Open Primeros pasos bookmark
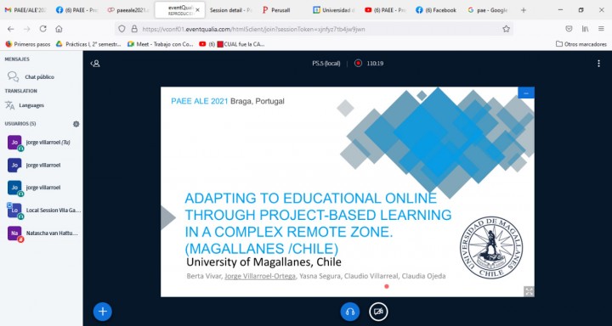 pyautogui.click(x=28, y=44)
